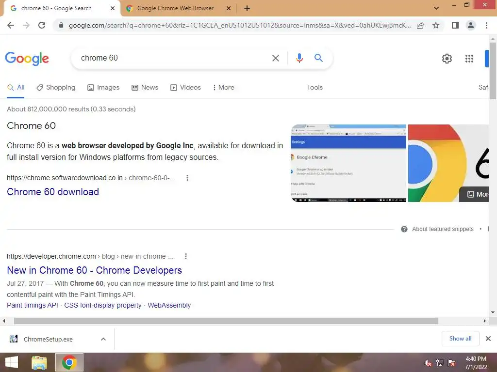Open New in Chrome 60 - Chrome Developers

coord(95,270)
